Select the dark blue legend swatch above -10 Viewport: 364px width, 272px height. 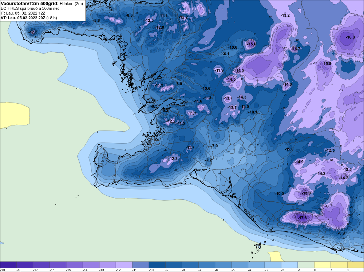(x=157, y=265)
